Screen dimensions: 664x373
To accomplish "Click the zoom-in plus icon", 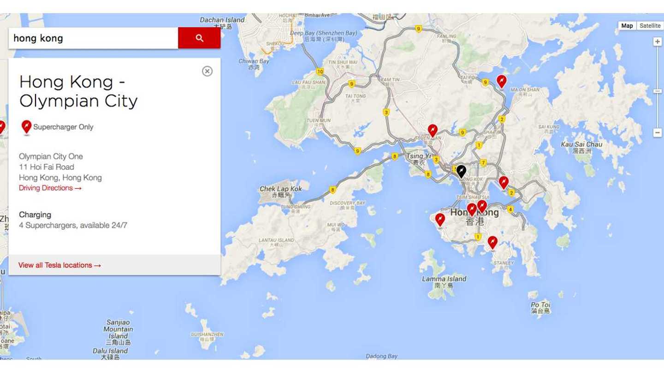I will point(658,42).
